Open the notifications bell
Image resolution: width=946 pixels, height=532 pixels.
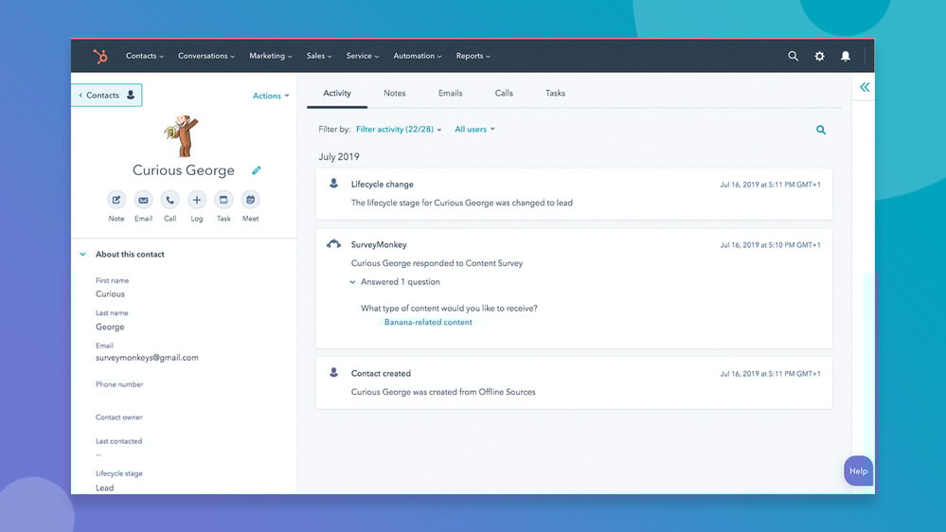(x=846, y=57)
